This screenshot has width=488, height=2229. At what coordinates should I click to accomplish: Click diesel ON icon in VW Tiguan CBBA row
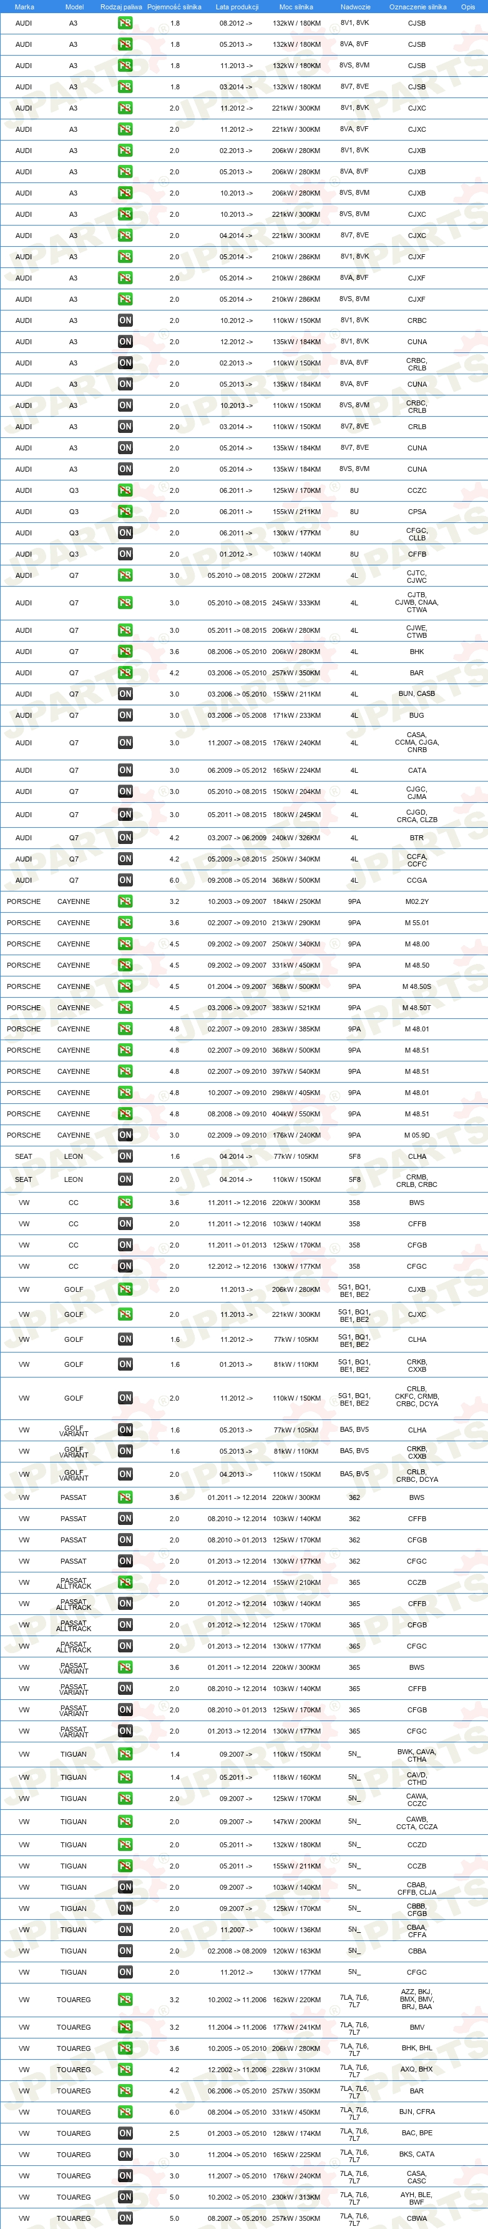pos(125,1951)
